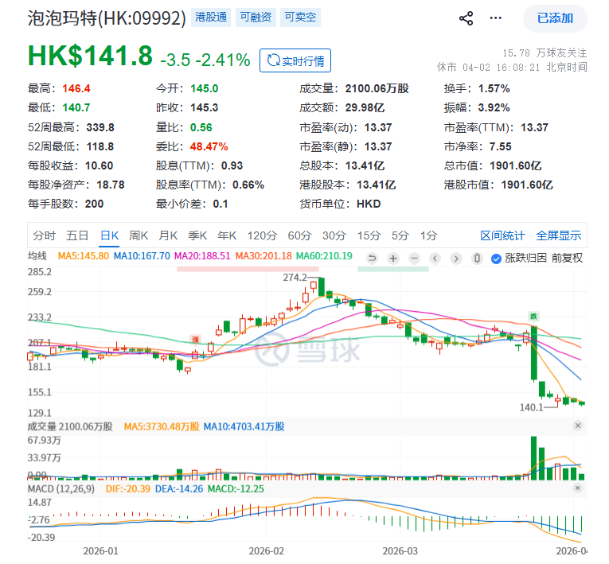Switch to the 1分 chart tab
Screen dimensions: 609x564
[429, 235]
